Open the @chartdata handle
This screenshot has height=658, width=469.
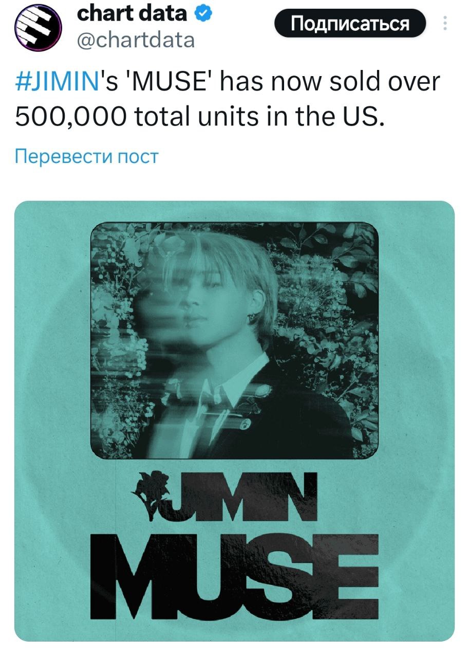tap(136, 39)
